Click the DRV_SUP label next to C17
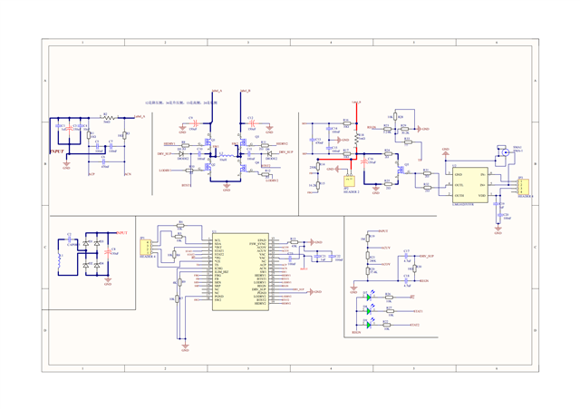This screenshot has width=580, height=410. pyautogui.click(x=427, y=256)
